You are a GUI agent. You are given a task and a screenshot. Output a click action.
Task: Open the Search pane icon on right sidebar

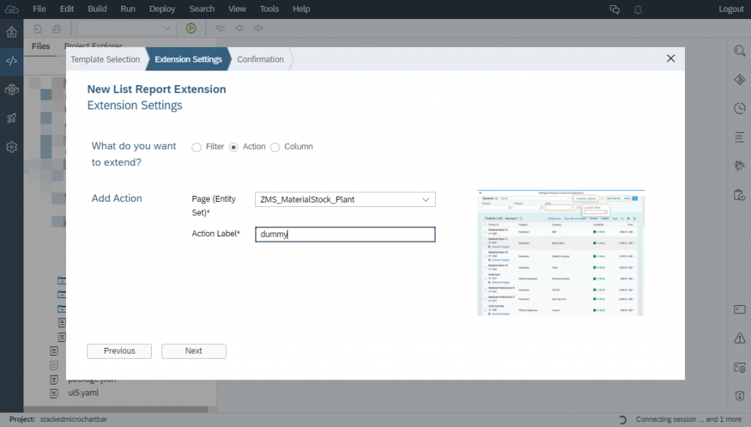click(739, 51)
